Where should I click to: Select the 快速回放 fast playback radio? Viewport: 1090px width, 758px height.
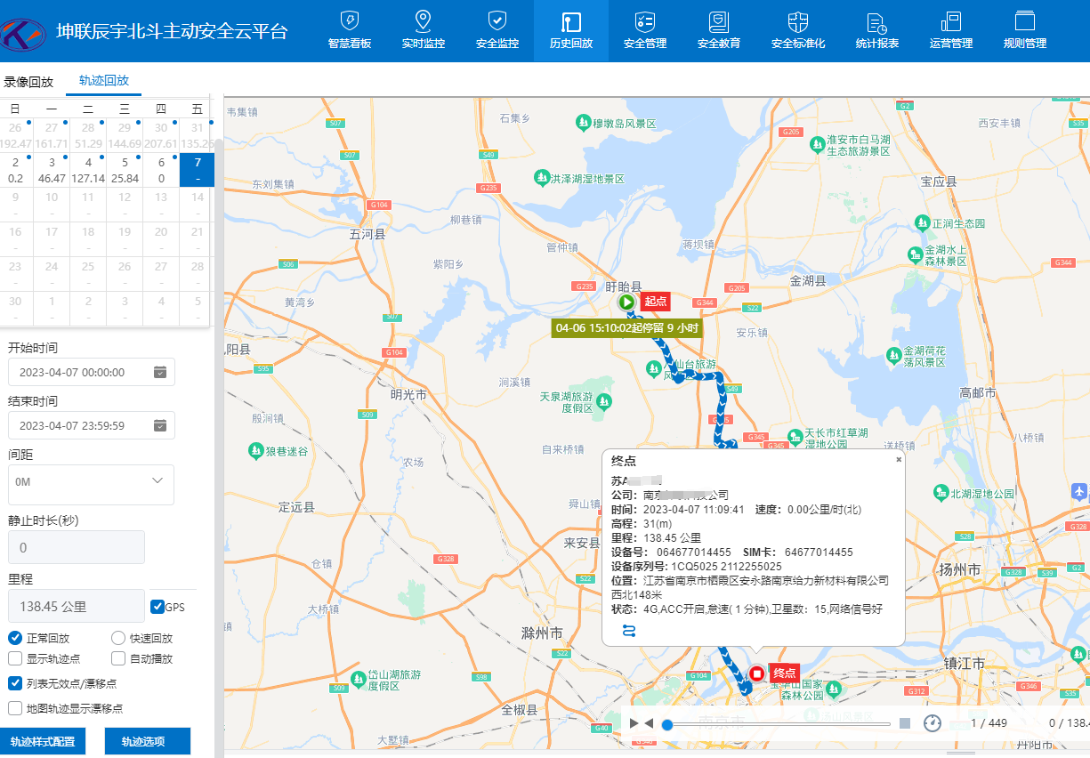[118, 638]
